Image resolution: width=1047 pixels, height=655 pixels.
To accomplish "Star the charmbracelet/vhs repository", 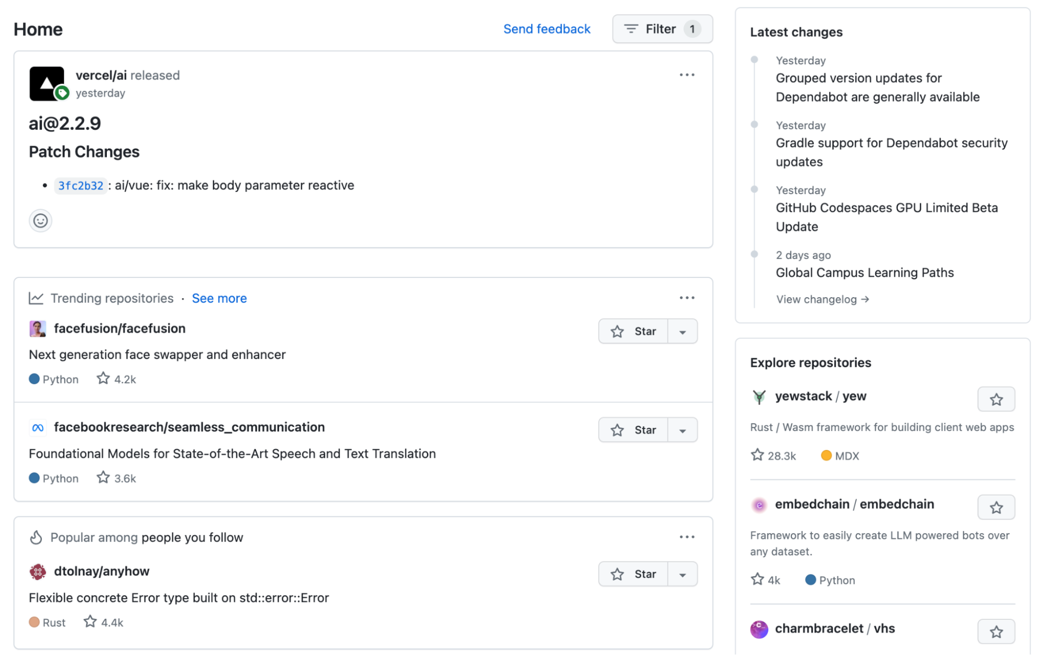I will (x=996, y=631).
